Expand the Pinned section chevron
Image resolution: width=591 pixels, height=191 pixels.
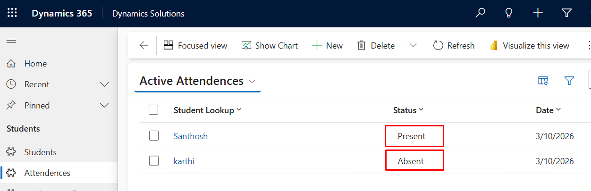(105, 106)
